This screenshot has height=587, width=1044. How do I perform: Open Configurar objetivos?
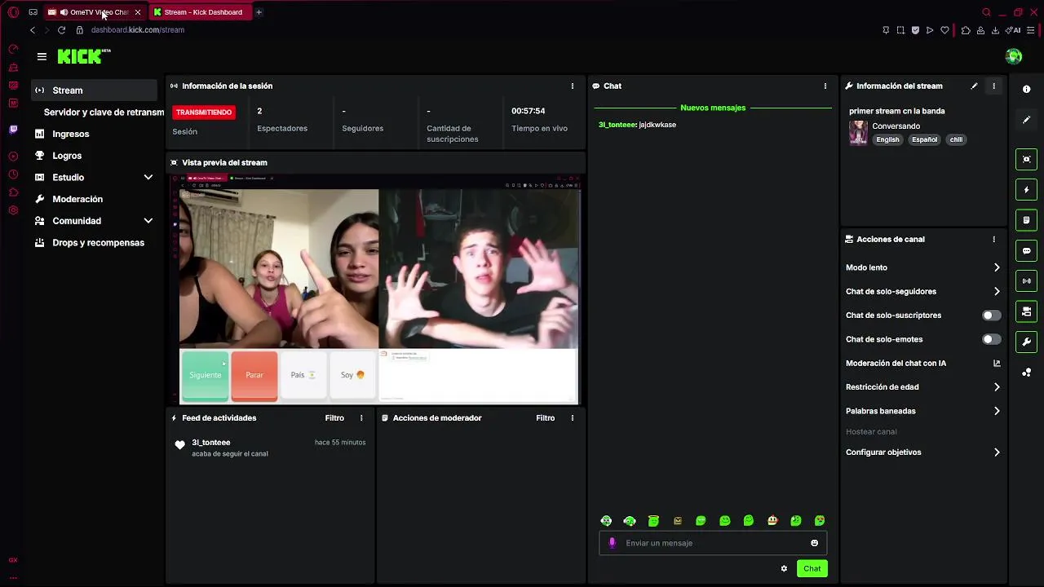pos(922,452)
